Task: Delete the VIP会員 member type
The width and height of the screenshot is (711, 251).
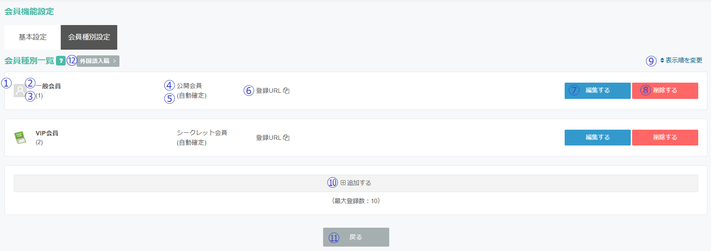Action: [665, 138]
